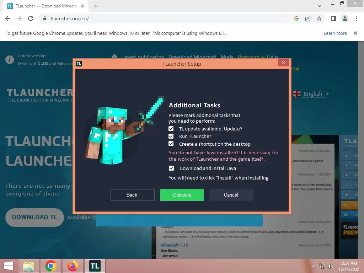Open the Windows Start button
Viewport: 364px width, 273px height.
[9, 266]
